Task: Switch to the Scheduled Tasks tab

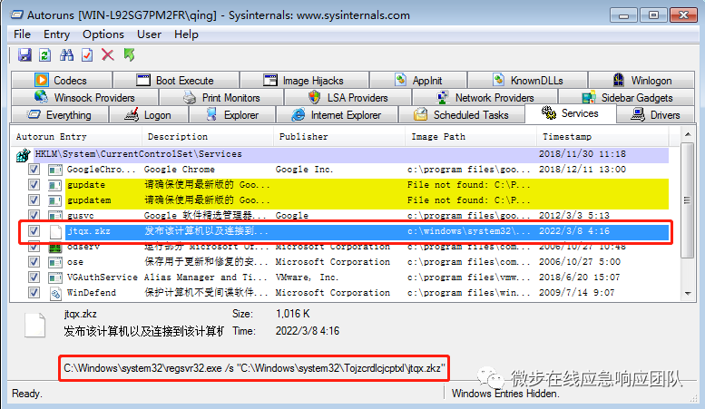Action: click(462, 114)
